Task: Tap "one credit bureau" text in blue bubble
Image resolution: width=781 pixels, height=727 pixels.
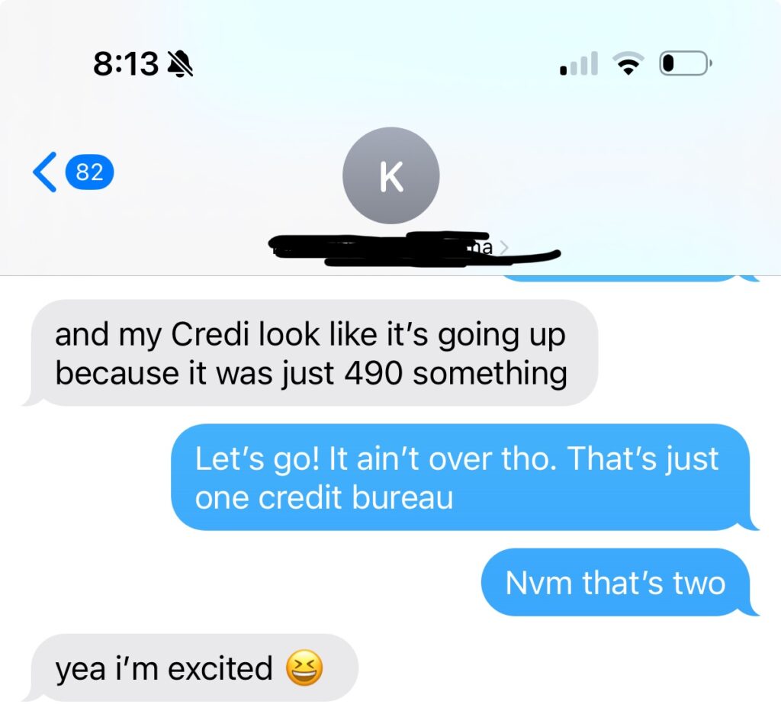Action: pyautogui.click(x=323, y=497)
